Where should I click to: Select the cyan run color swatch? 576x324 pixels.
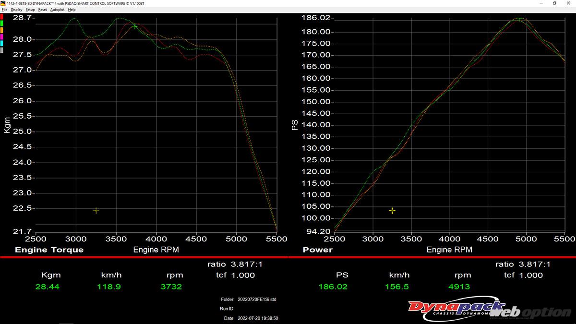2,43
